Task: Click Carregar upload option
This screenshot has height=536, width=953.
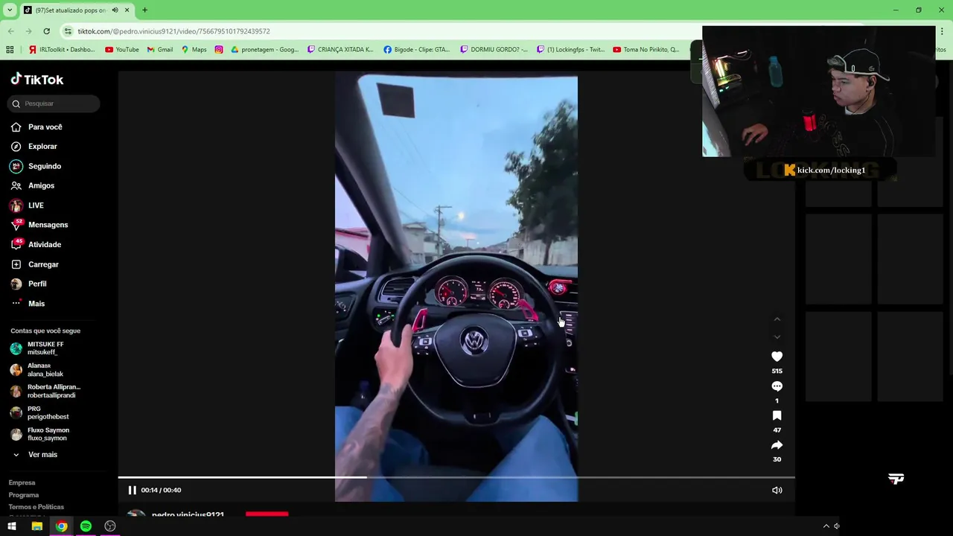Action: tap(35, 264)
